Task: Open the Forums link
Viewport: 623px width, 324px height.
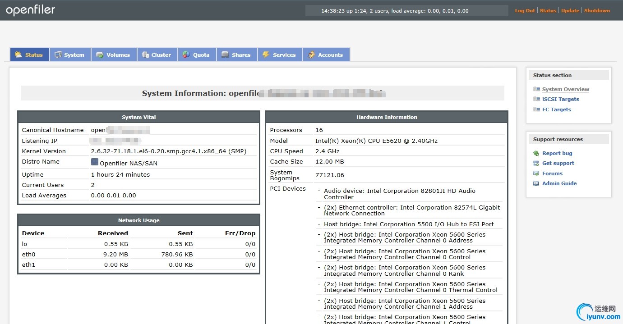Action: pos(552,173)
